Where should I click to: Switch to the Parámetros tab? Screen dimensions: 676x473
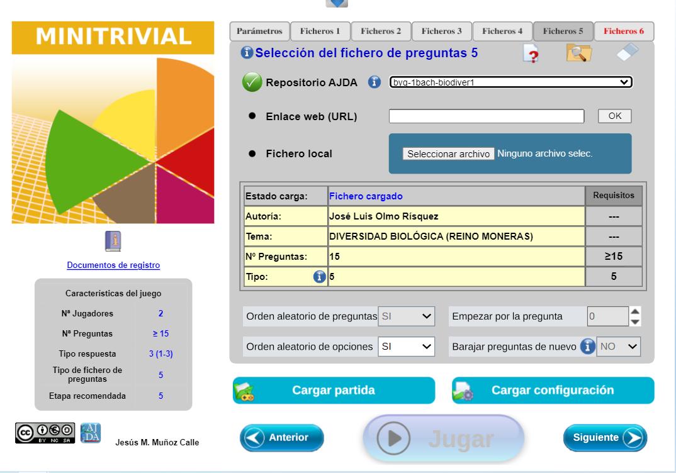coord(259,31)
